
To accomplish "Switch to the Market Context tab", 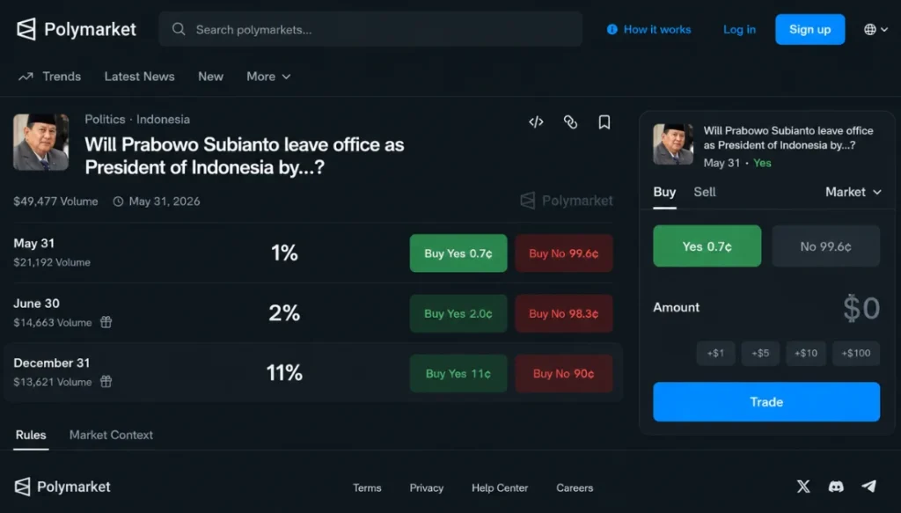I will (x=111, y=435).
